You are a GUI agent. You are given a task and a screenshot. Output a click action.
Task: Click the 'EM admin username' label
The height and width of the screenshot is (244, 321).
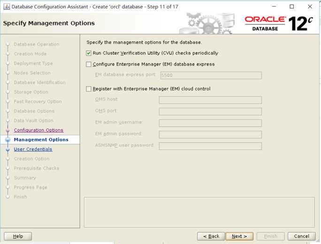click(119, 122)
